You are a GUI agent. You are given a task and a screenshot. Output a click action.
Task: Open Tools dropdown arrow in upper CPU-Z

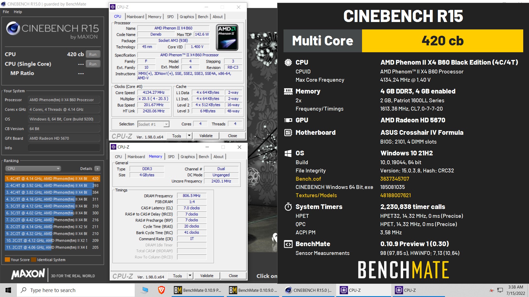[x=189, y=136]
